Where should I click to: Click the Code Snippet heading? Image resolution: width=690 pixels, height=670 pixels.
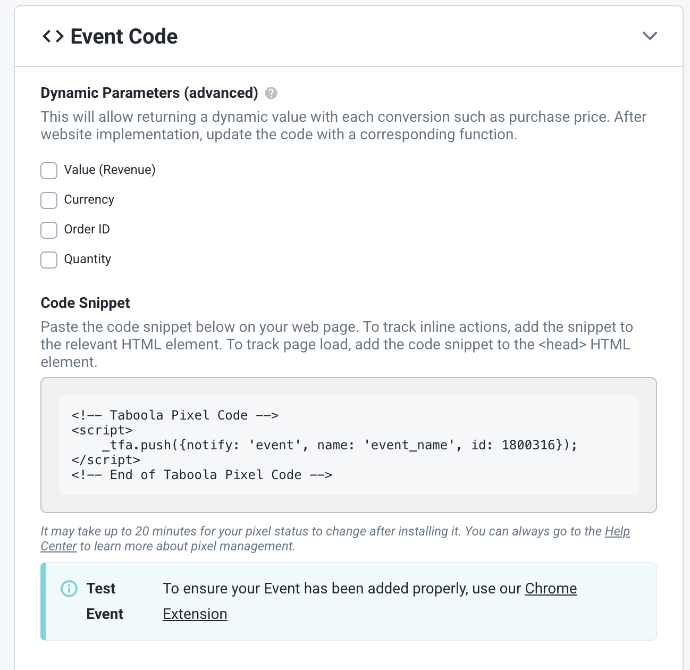click(85, 303)
